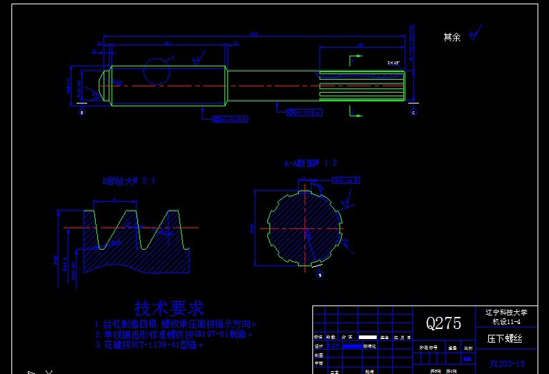Select technical note 2 about GB197-81
The height and width of the screenshot is (374, 549).
[x=174, y=335]
